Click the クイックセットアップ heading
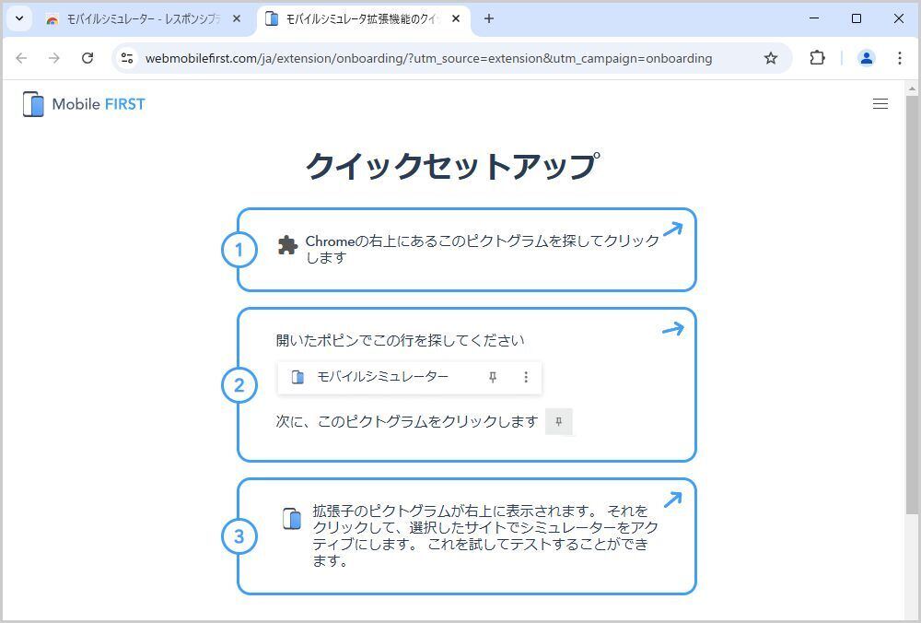Screen dimensions: 921x623 (453, 165)
